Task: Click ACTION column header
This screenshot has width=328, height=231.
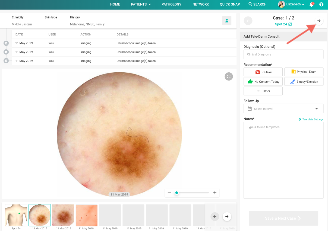Action: coord(86,34)
